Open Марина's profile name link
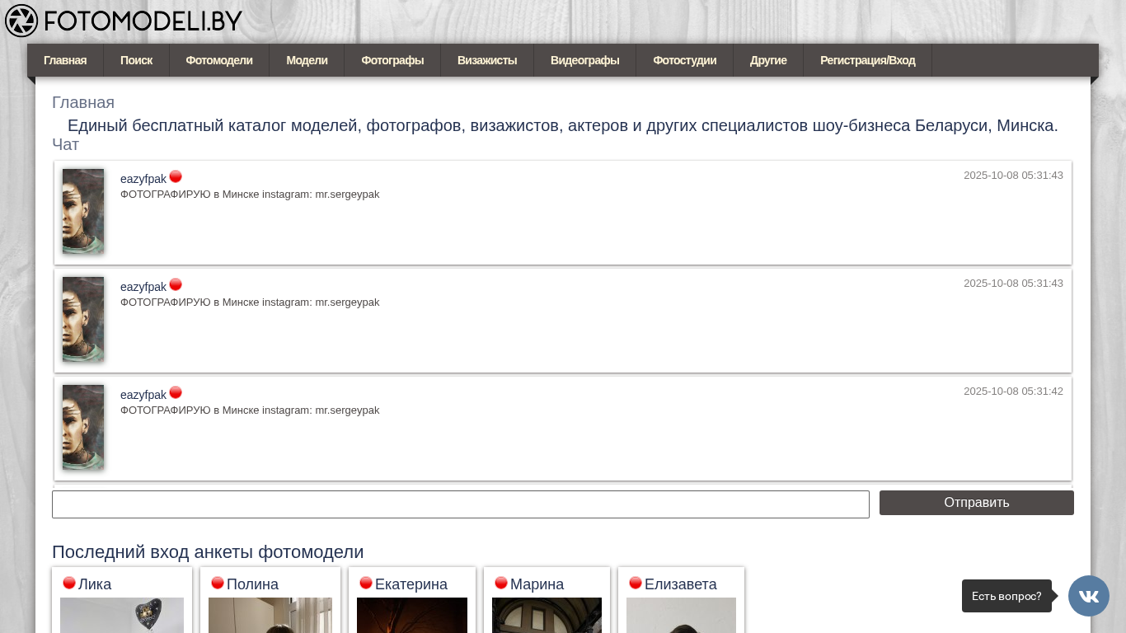This screenshot has width=1126, height=633. point(537,584)
